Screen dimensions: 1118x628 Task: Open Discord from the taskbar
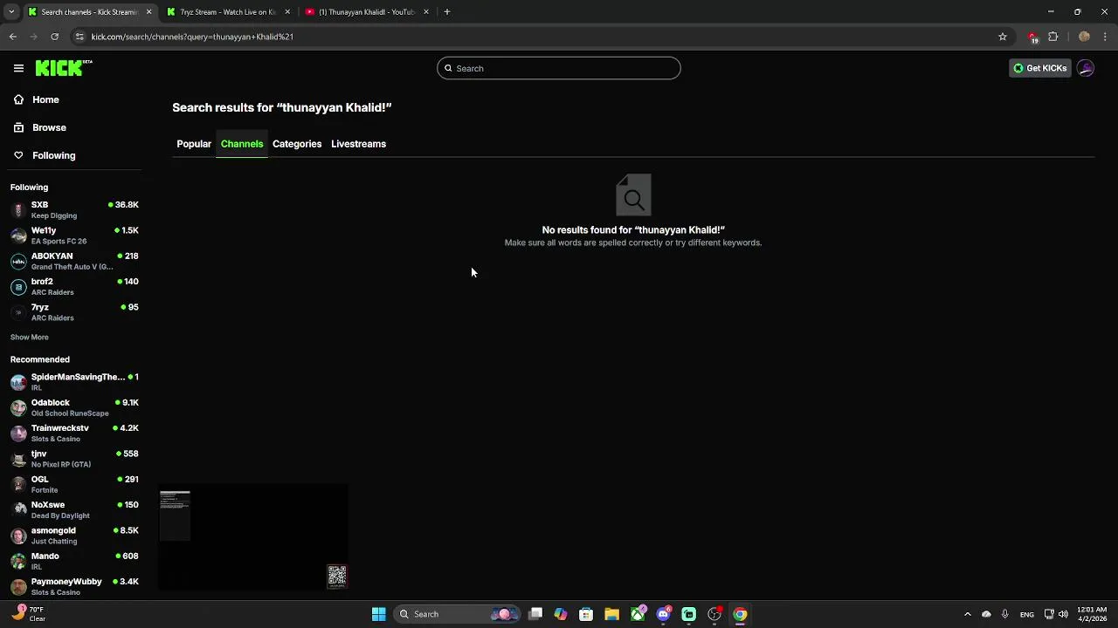coord(663,614)
